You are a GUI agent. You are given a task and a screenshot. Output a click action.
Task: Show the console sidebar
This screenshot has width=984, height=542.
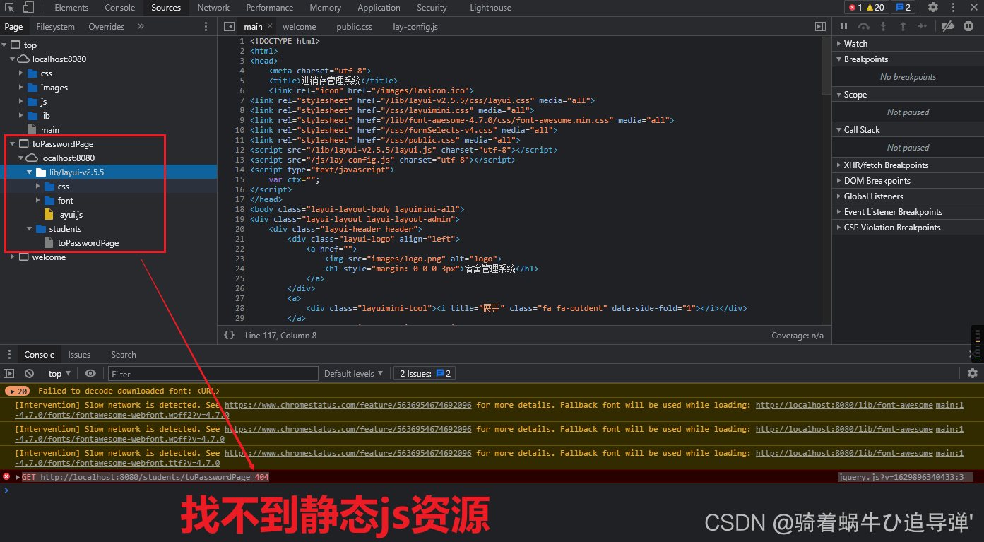point(9,374)
